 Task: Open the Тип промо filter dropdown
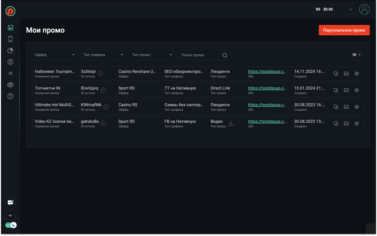click(x=152, y=55)
